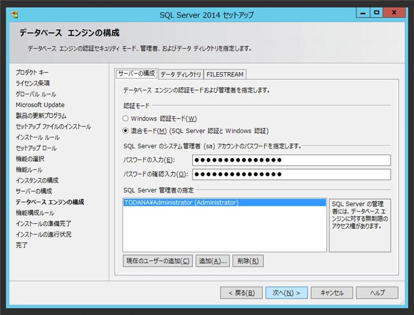414x315 pixels.
Task: Switch to サーバーの構成 tab
Action: click(136, 74)
